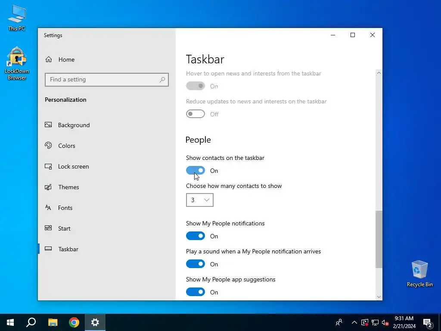This screenshot has width=441, height=331.
Task: Select Taskbar in the sidebar
Action: [x=68, y=249]
